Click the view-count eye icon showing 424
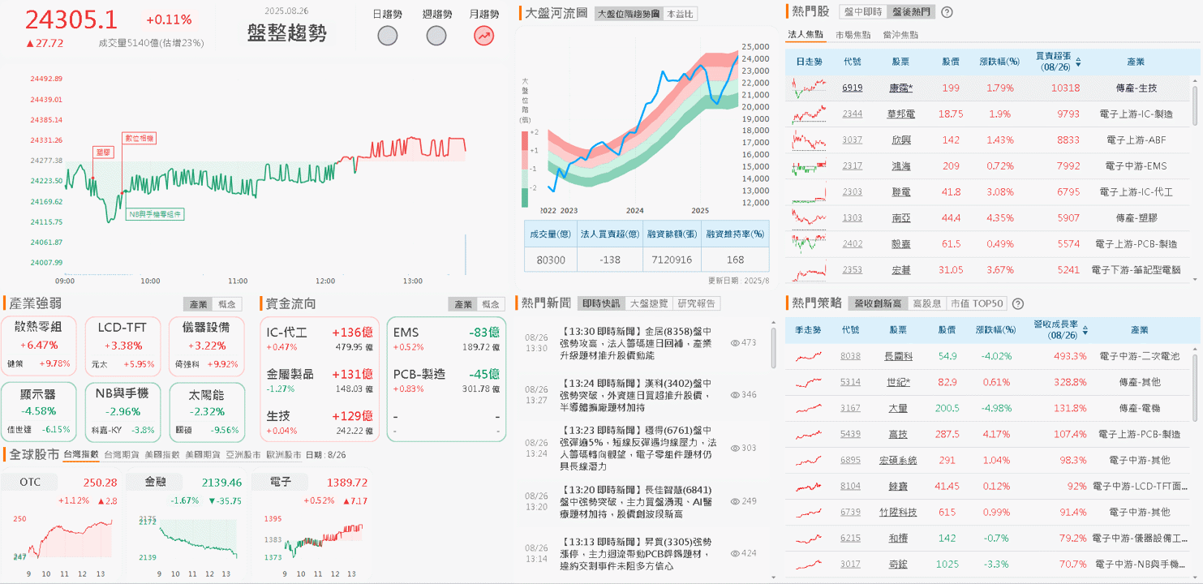This screenshot has width=1203, height=584. pyautogui.click(x=735, y=553)
